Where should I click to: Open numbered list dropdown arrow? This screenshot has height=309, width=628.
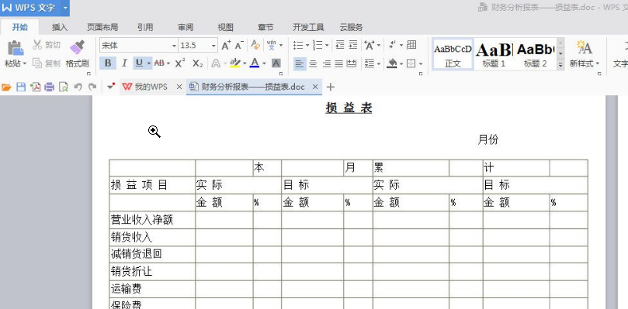[x=327, y=45]
